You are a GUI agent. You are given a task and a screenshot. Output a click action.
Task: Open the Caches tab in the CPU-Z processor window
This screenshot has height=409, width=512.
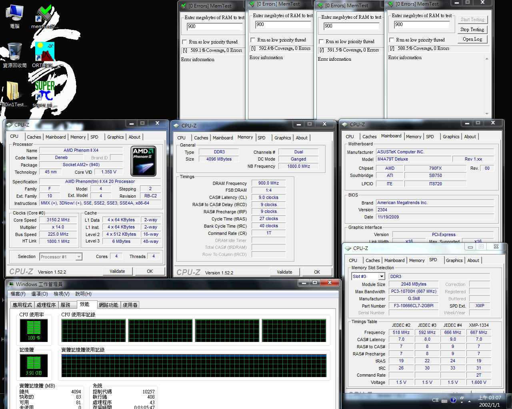(34, 137)
